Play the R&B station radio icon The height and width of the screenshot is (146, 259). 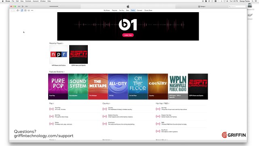coord(158,124)
